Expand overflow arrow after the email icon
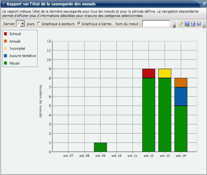The image size is (207, 175). pyautogui.click(x=205, y=26)
